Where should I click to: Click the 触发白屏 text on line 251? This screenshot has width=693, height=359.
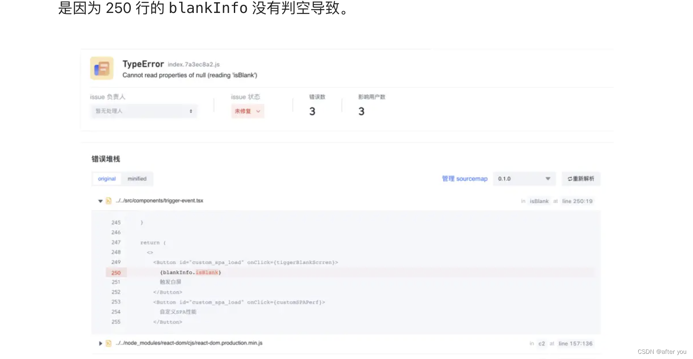[170, 282]
